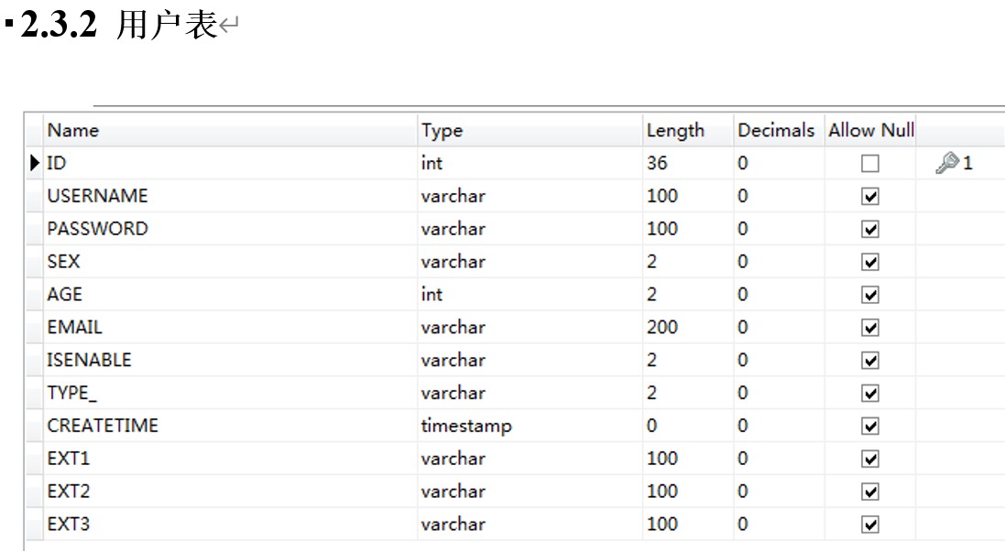Toggle Allow Null for SEX field
1005x551 pixels.
(x=869, y=262)
